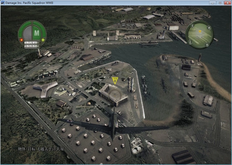
Task: Click the S compass marker on minimap
Action: tap(192, 25)
